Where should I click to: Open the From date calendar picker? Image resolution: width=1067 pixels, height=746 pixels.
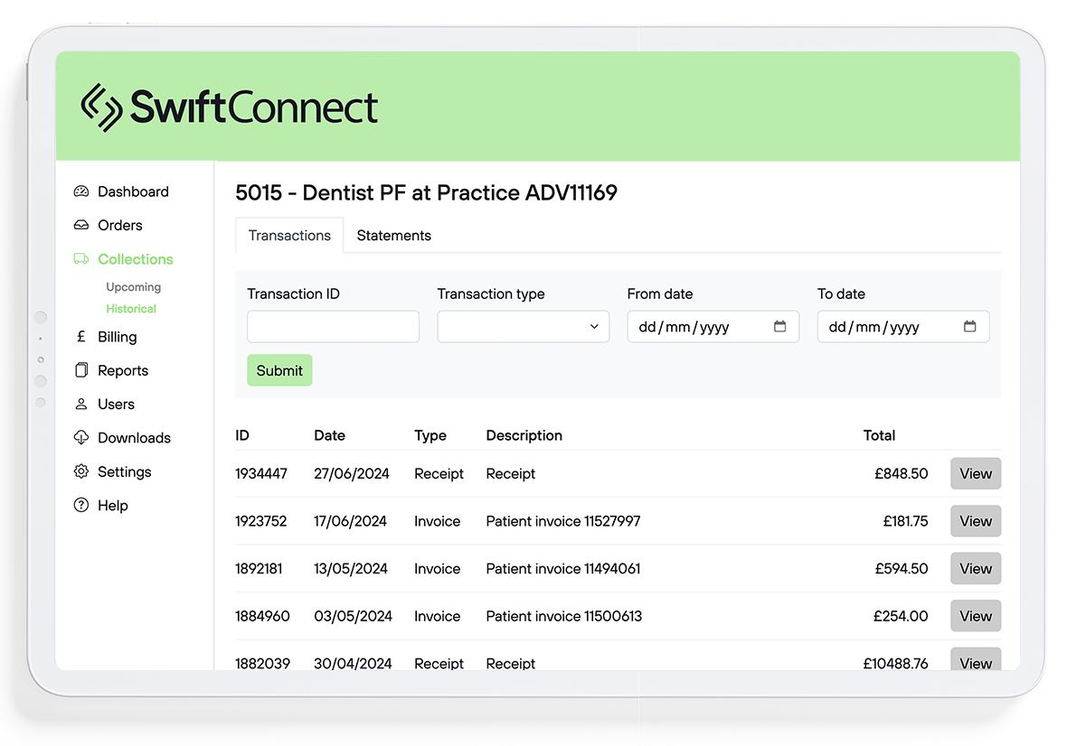tap(779, 326)
